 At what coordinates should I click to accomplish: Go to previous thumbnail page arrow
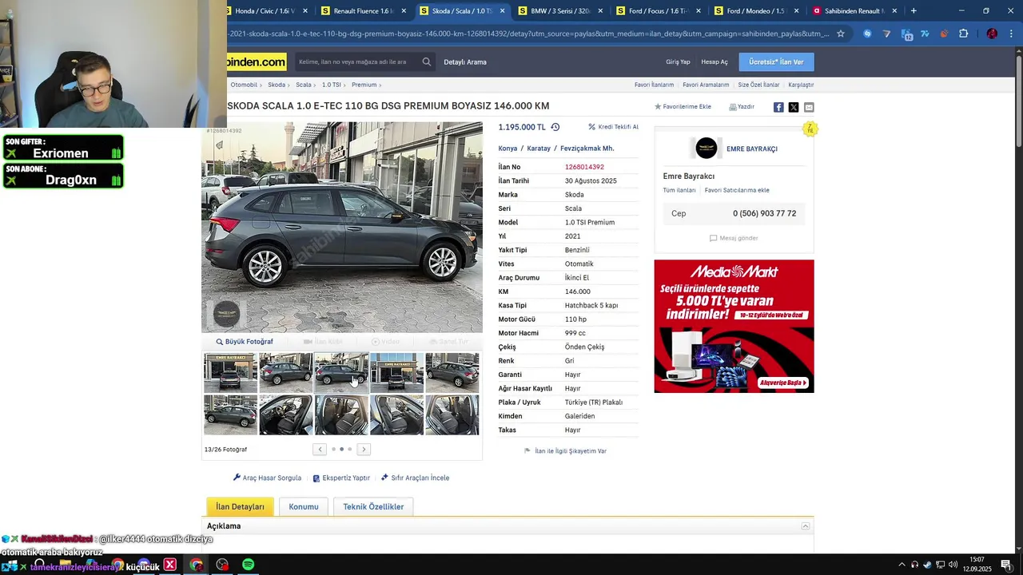pos(320,449)
